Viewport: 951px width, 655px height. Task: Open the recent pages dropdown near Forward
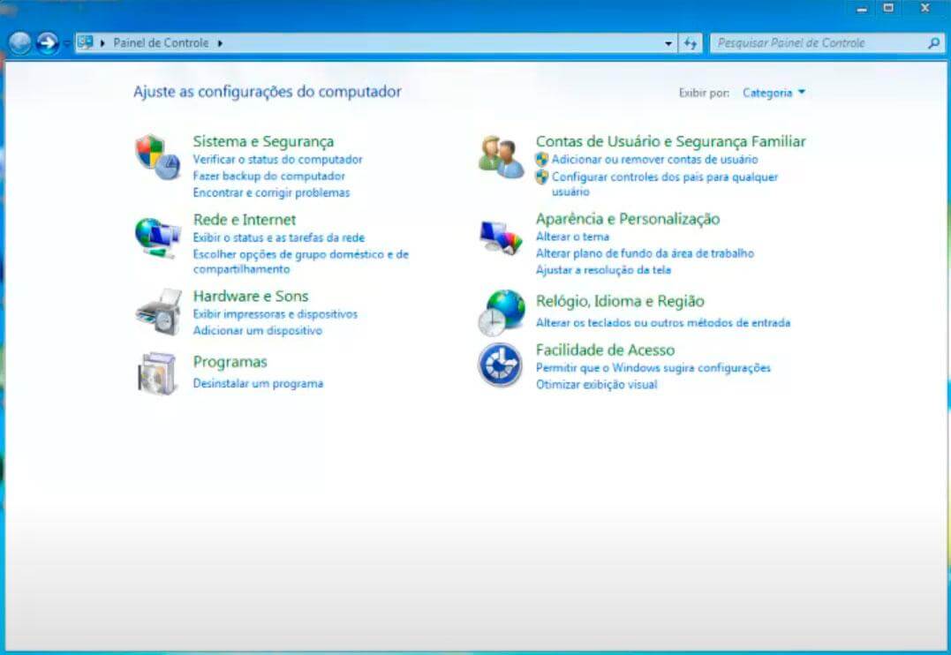pyautogui.click(x=65, y=43)
